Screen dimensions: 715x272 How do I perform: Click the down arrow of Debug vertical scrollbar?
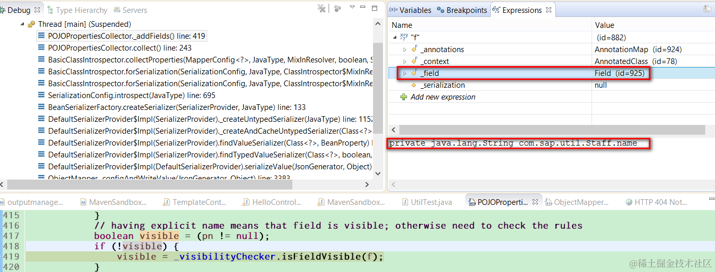(x=378, y=174)
